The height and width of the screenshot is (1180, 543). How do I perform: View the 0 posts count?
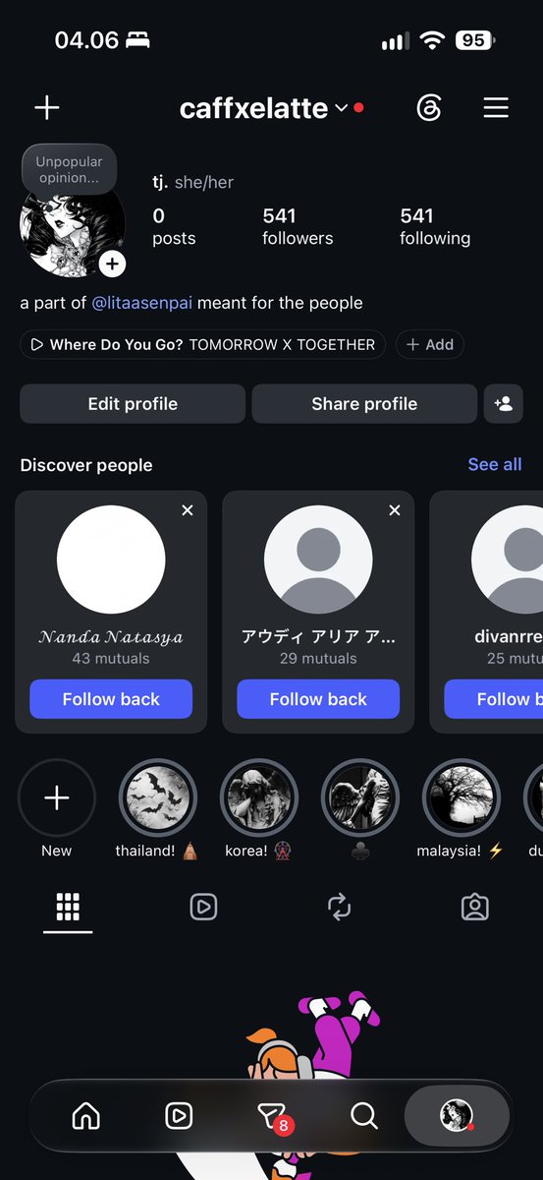click(x=173, y=226)
